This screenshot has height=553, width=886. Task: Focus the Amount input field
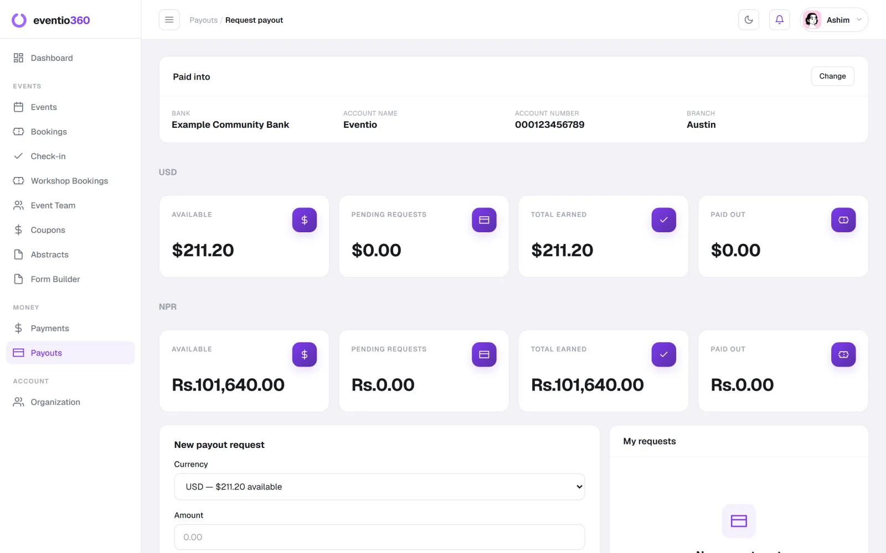(x=379, y=537)
